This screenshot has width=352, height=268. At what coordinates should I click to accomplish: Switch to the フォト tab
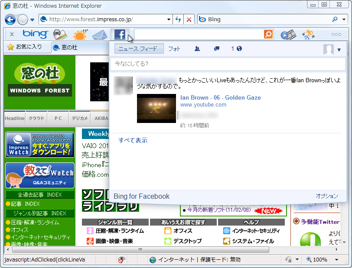pyautogui.click(x=174, y=49)
